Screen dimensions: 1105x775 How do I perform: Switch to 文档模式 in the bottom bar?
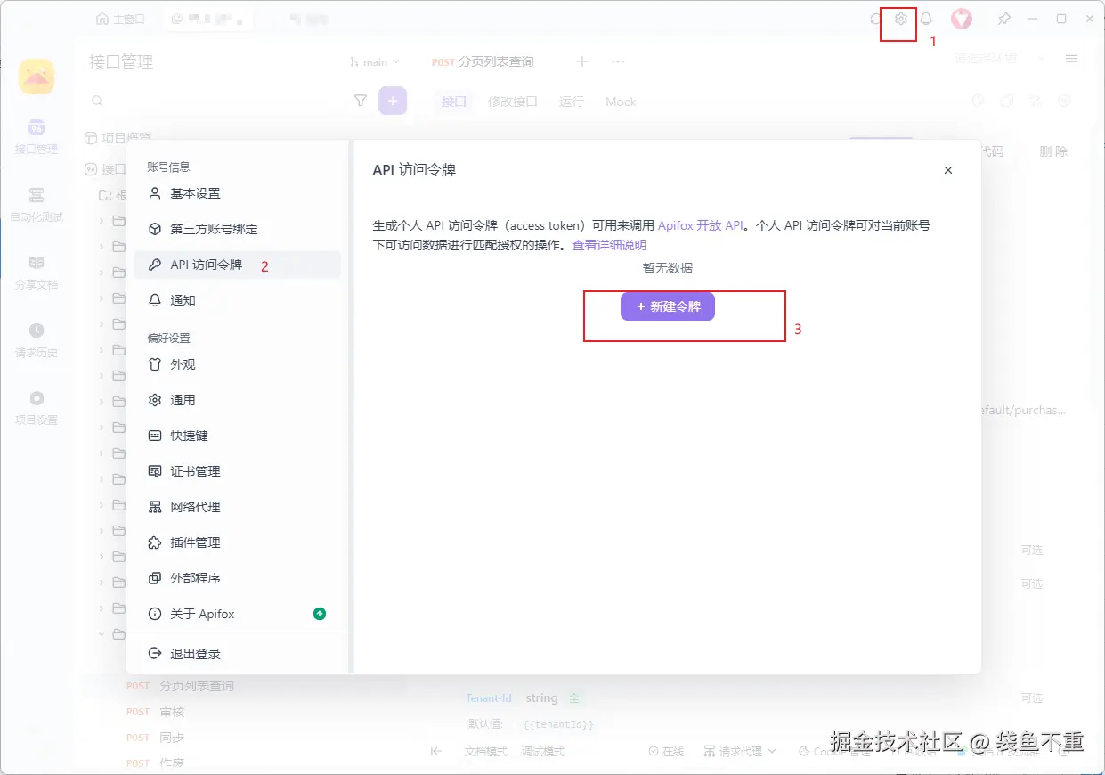[x=486, y=752]
